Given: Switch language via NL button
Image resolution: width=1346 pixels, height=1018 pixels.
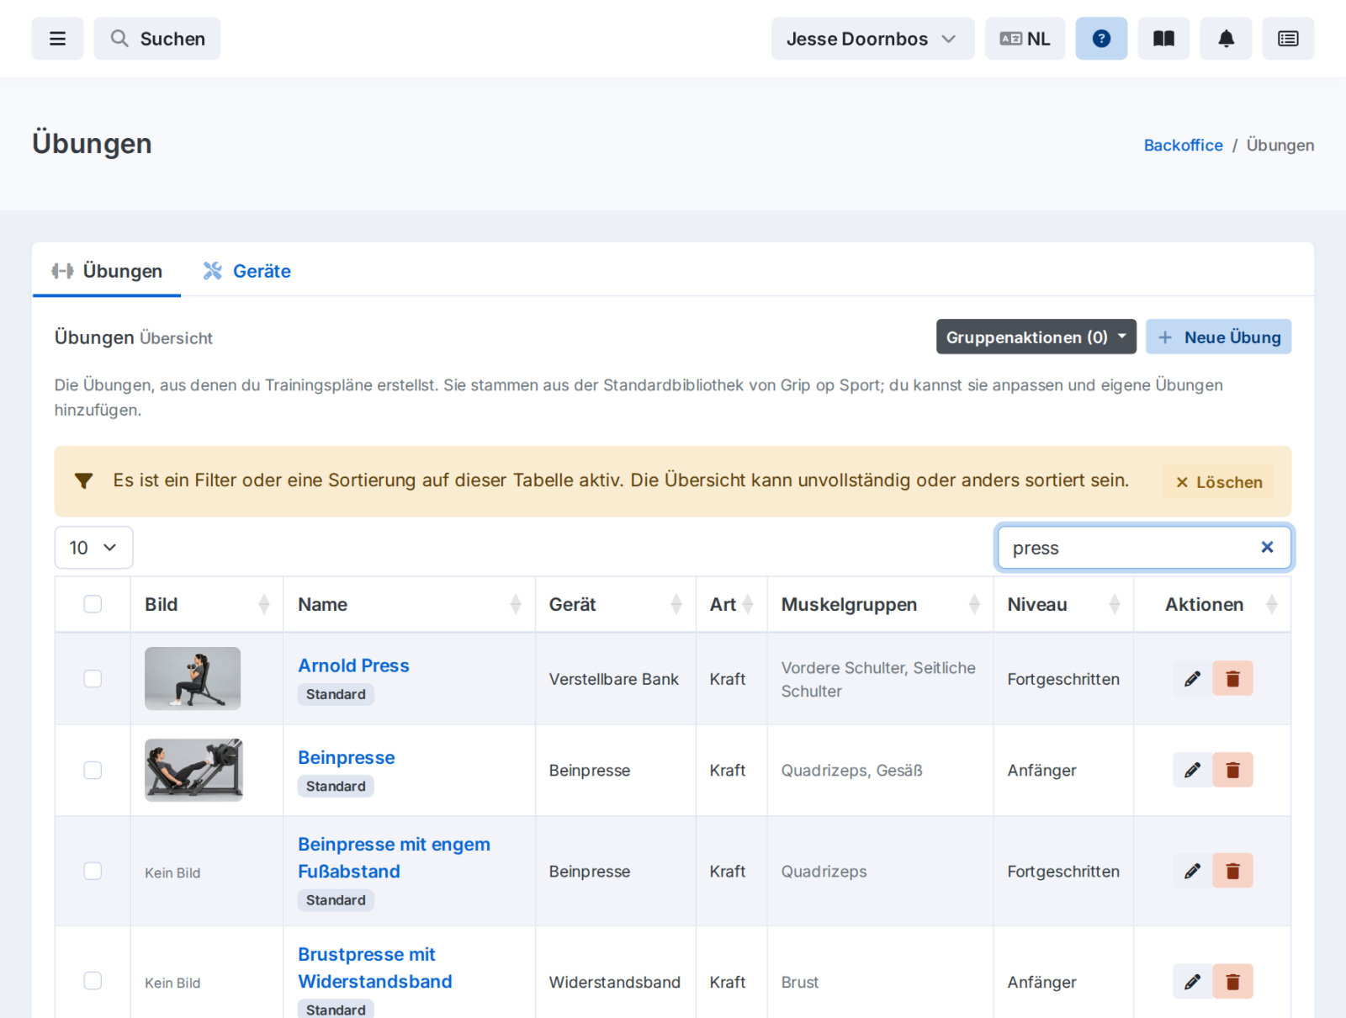Looking at the screenshot, I should tap(1025, 39).
